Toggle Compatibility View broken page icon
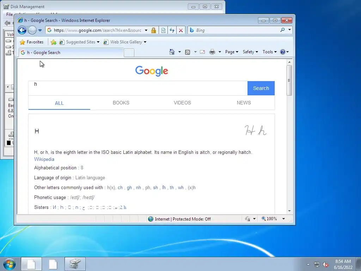Screen dimensions: 361x271 163,30
